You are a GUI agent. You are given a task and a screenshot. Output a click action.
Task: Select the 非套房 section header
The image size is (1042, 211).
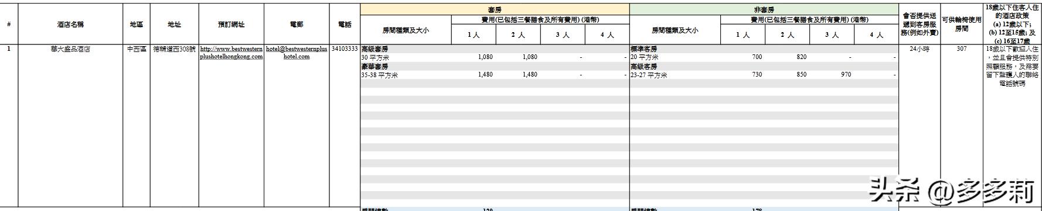click(764, 10)
